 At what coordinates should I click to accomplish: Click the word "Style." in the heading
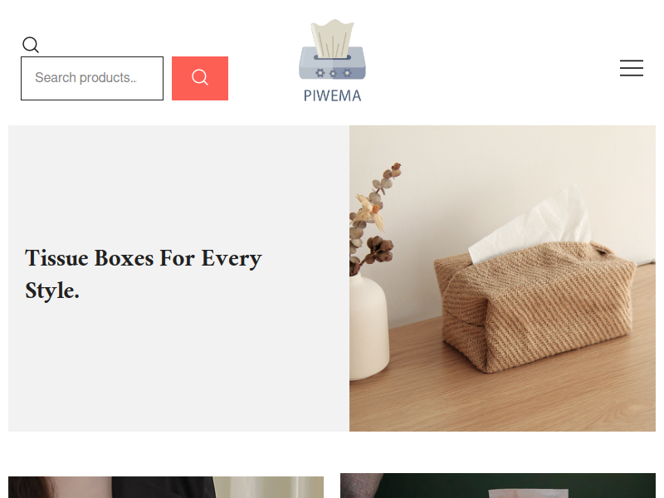(x=52, y=291)
